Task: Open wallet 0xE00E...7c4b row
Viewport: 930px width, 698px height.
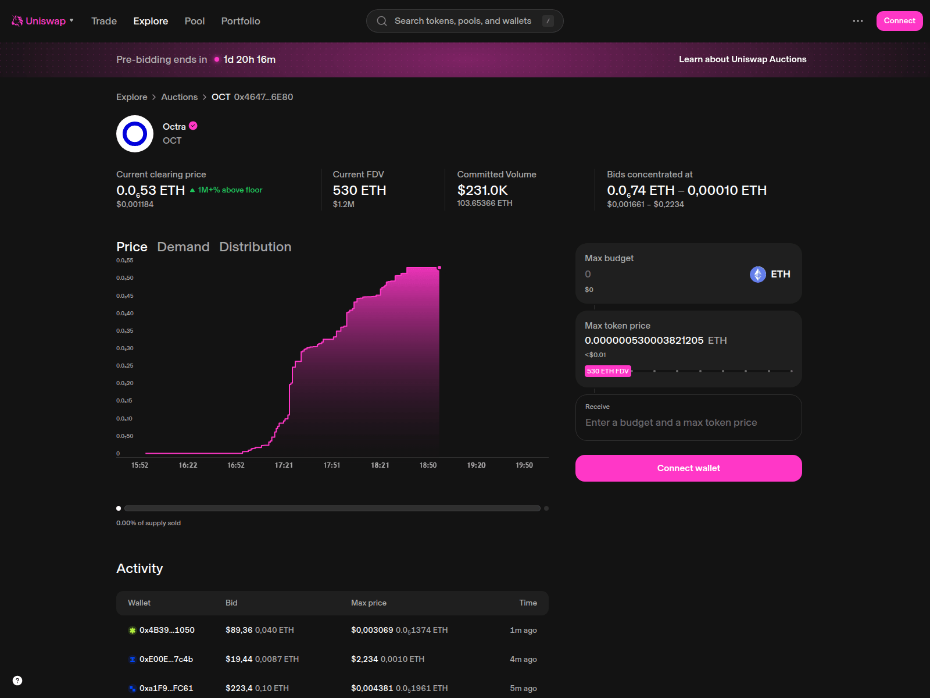Action: click(x=332, y=659)
